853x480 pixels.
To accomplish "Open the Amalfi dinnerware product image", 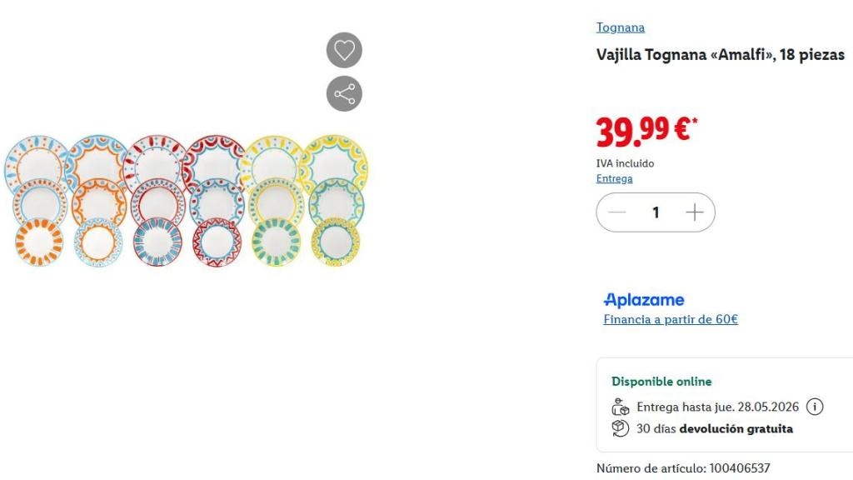I will click(x=186, y=201).
